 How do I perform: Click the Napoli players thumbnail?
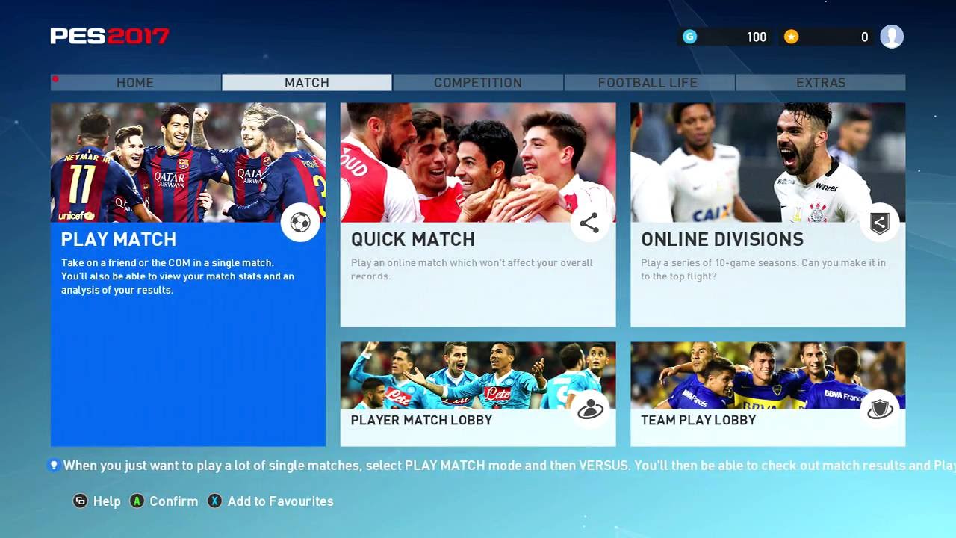[478, 375]
